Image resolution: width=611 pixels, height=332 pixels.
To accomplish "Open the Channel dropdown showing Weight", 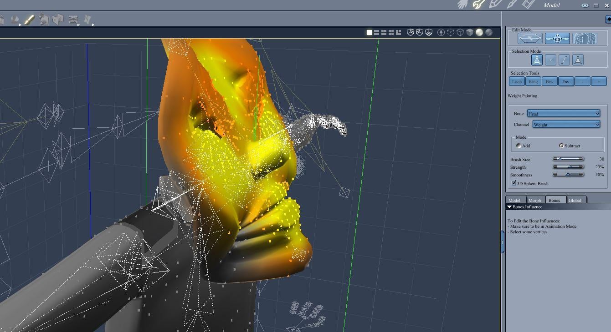I will pos(566,124).
